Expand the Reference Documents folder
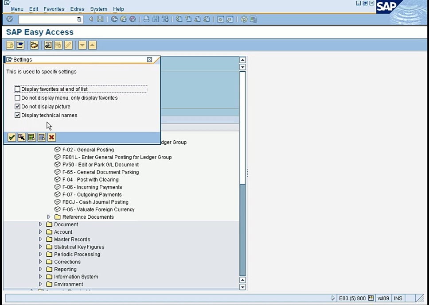The width and height of the screenshot is (429, 305). click(x=49, y=217)
